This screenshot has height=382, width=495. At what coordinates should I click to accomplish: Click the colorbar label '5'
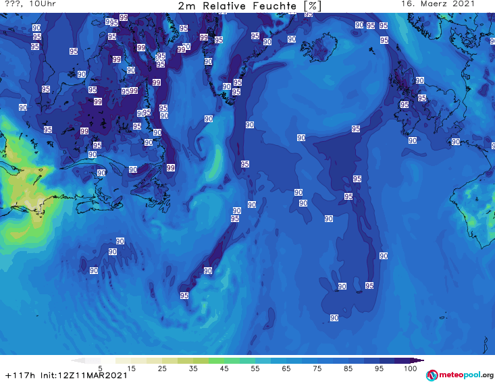(100, 369)
